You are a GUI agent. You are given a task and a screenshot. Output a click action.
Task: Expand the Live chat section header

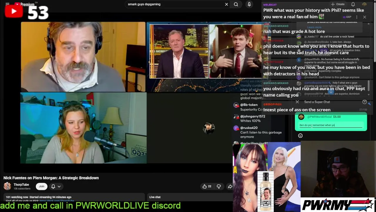155,197
